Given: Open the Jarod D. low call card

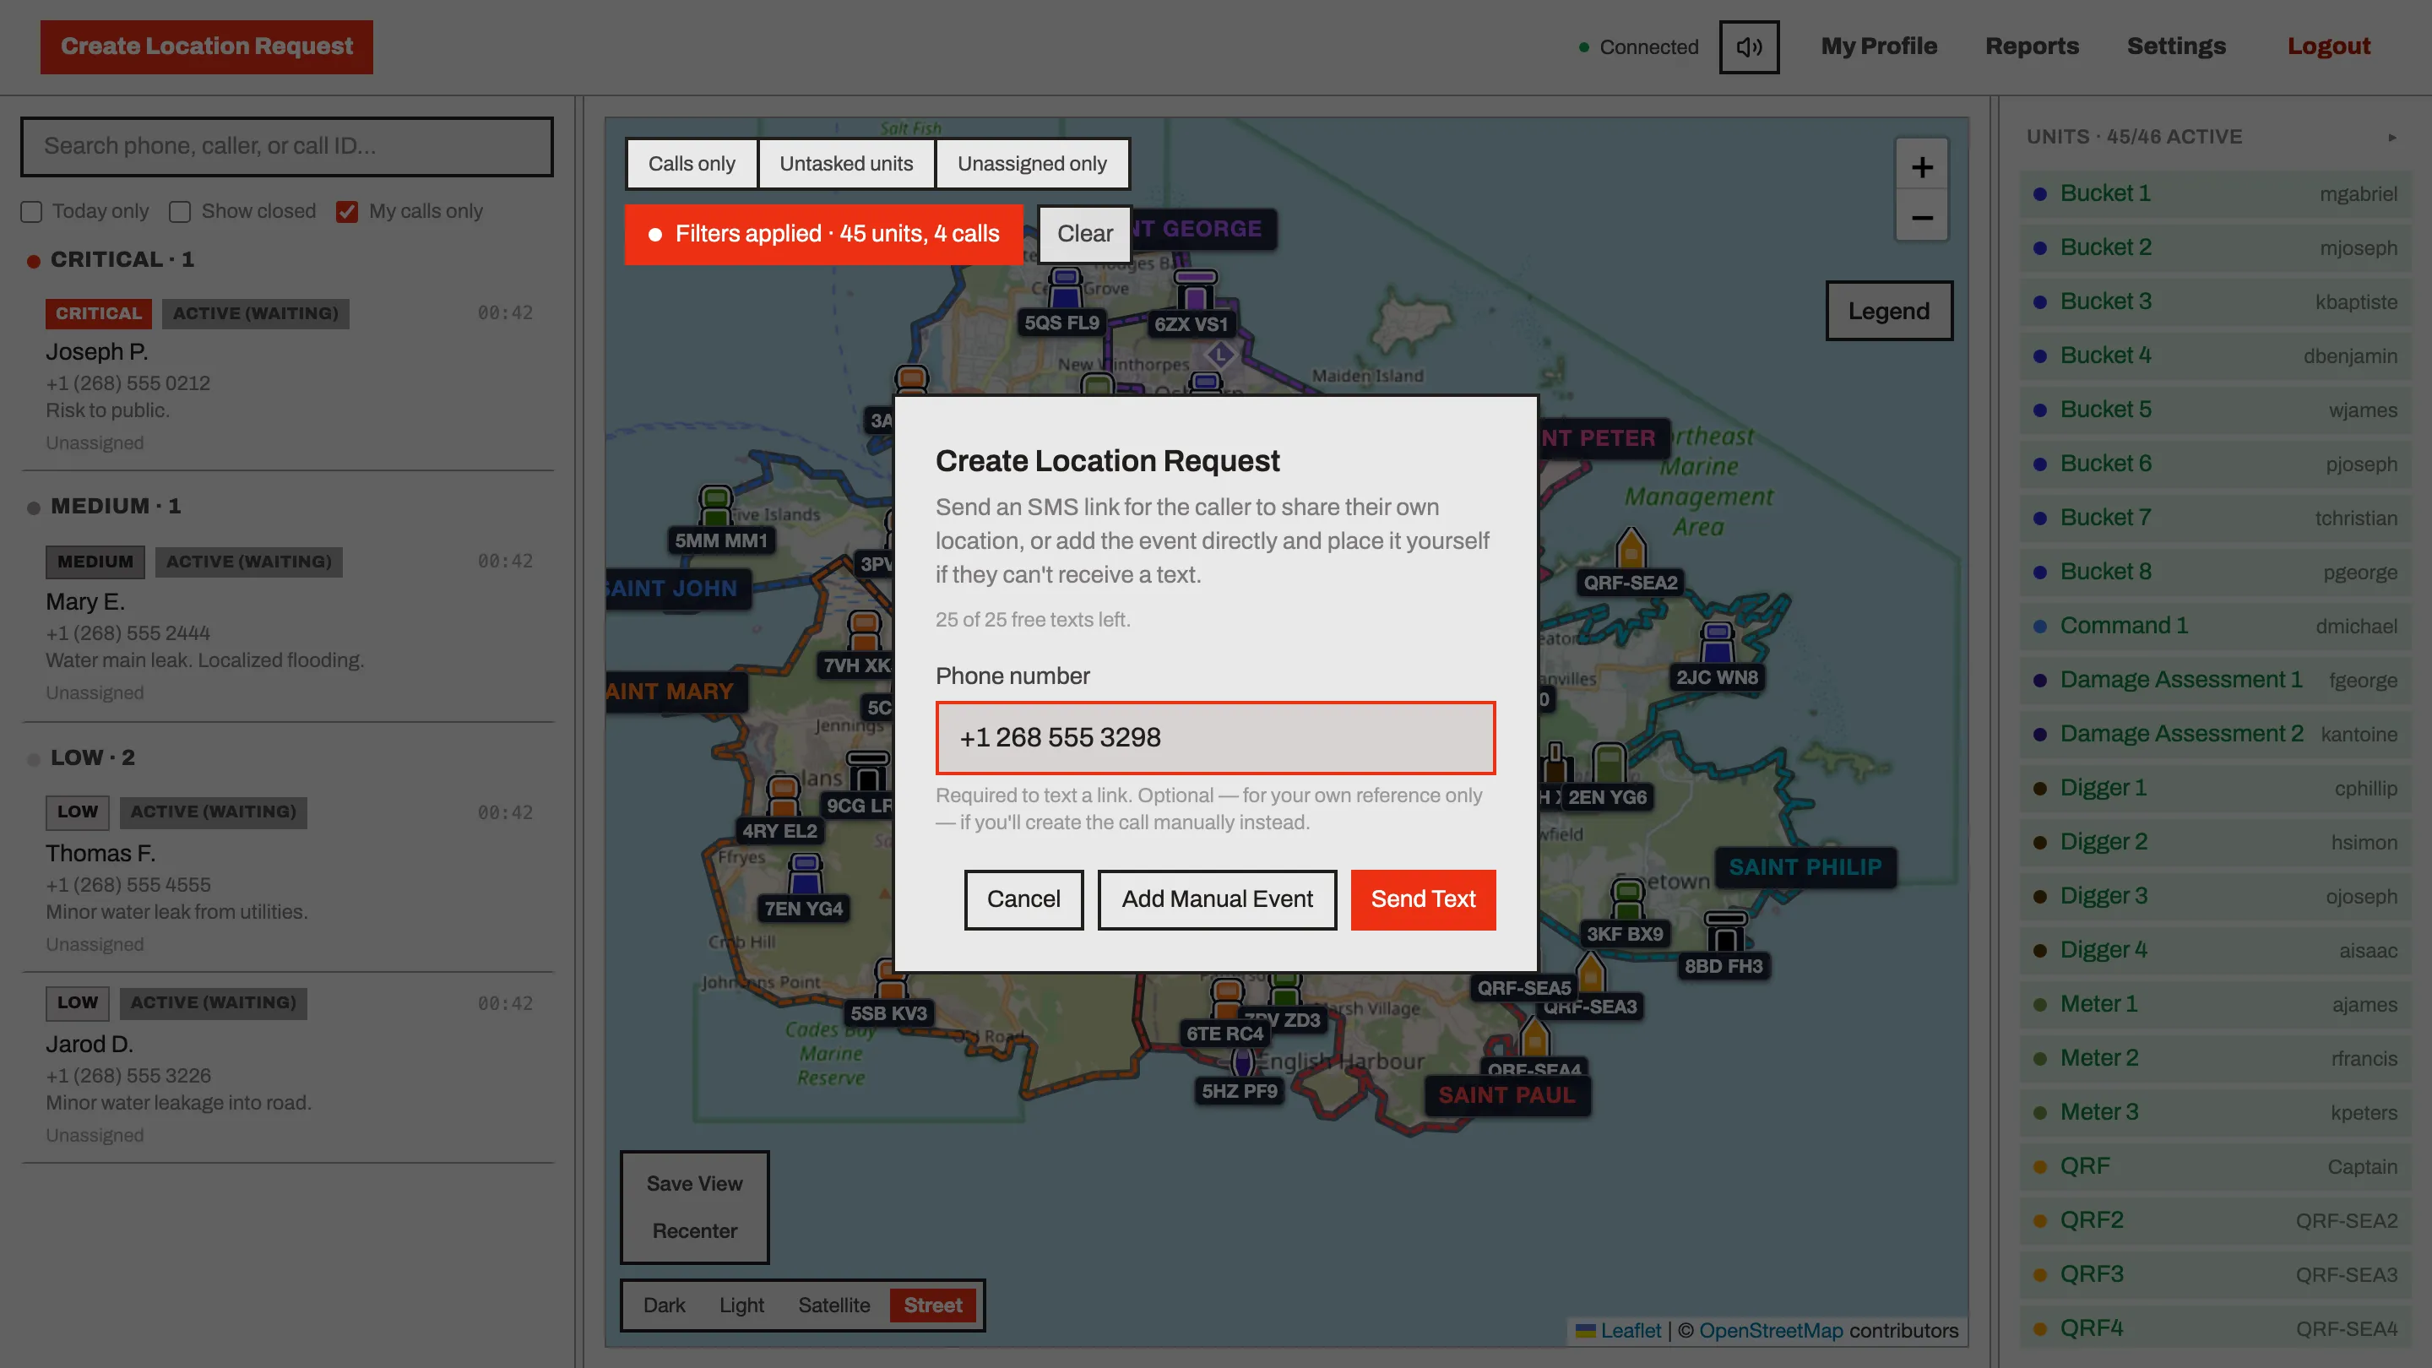Looking at the screenshot, I should 289,1067.
